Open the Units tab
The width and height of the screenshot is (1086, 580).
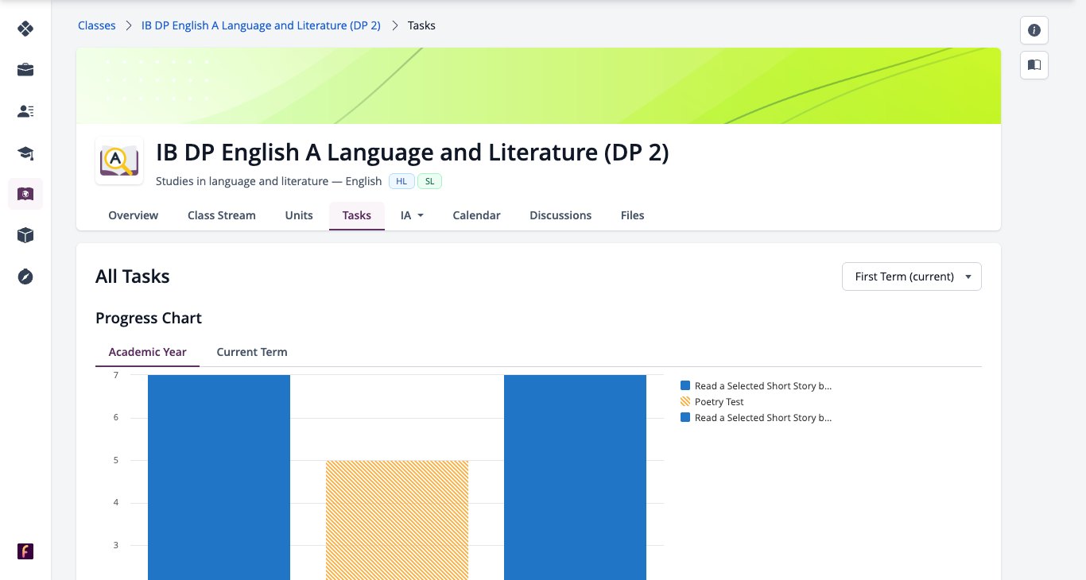pyautogui.click(x=299, y=215)
